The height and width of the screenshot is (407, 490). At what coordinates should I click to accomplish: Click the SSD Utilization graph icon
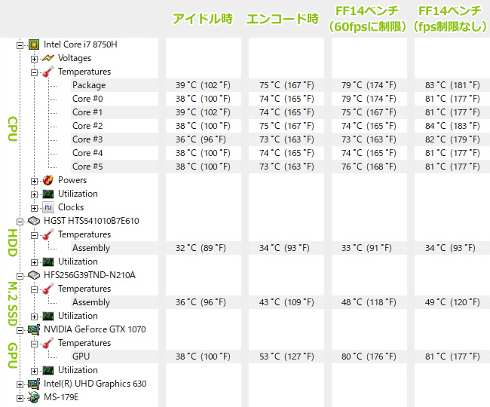(x=48, y=316)
